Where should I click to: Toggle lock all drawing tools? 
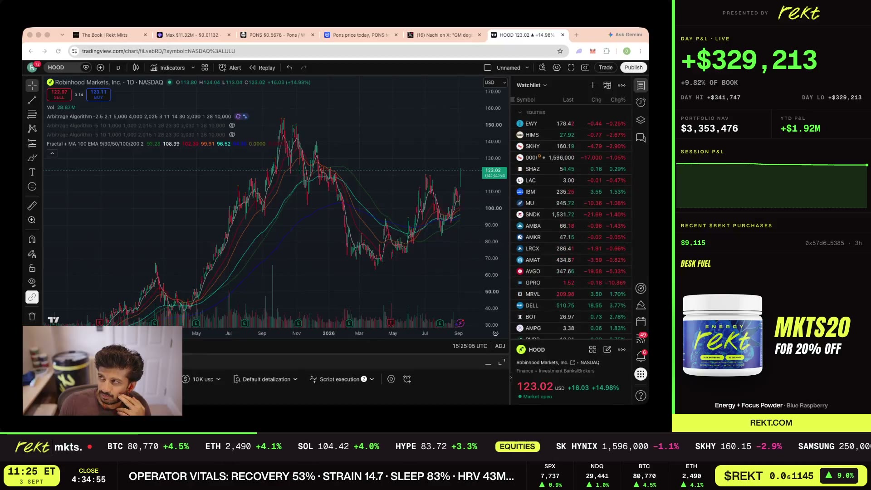32,268
